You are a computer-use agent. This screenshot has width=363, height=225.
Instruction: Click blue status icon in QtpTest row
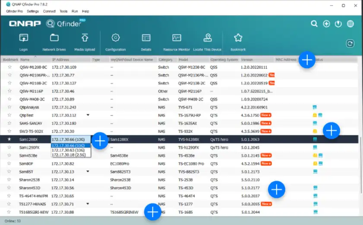tap(320, 115)
